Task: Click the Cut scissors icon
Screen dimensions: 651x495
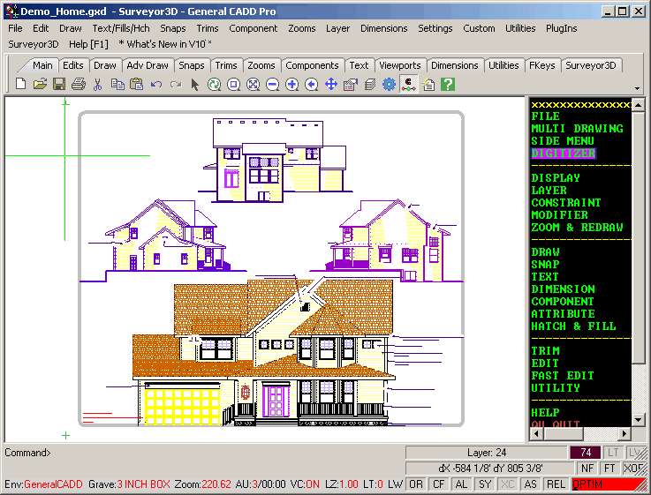Action: [x=98, y=85]
